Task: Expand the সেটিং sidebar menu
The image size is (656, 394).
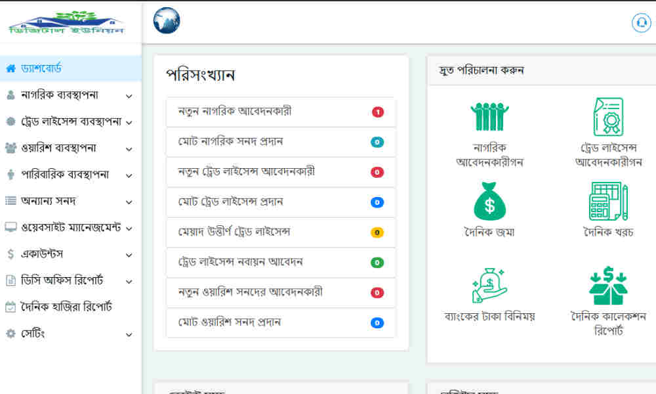Action: point(69,334)
